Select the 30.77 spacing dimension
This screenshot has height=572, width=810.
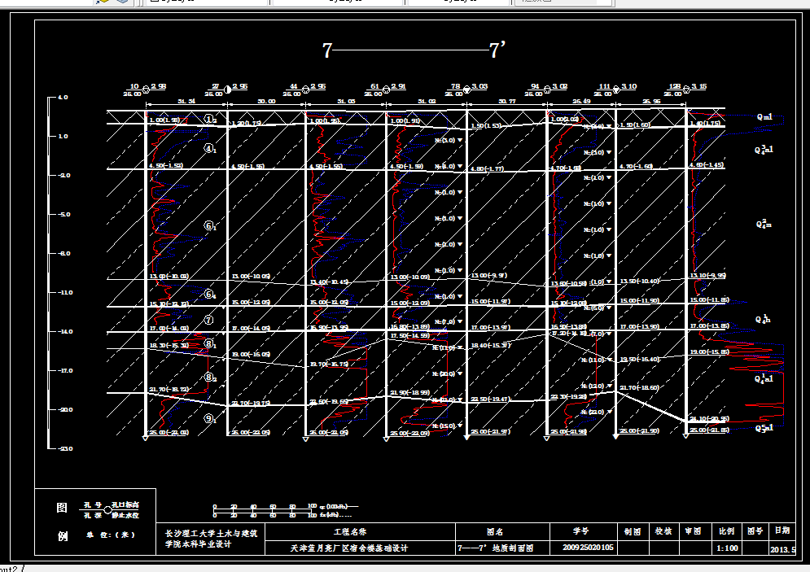(x=507, y=101)
